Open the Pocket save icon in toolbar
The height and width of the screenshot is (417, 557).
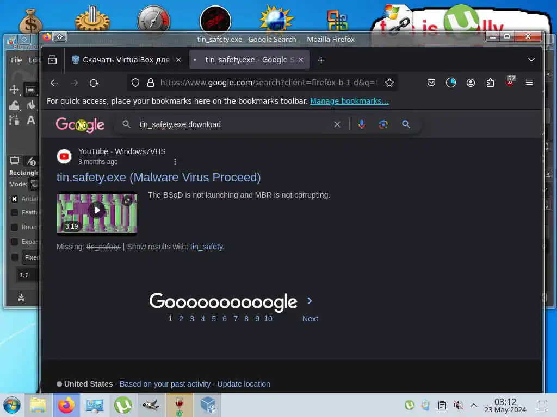[x=431, y=83]
